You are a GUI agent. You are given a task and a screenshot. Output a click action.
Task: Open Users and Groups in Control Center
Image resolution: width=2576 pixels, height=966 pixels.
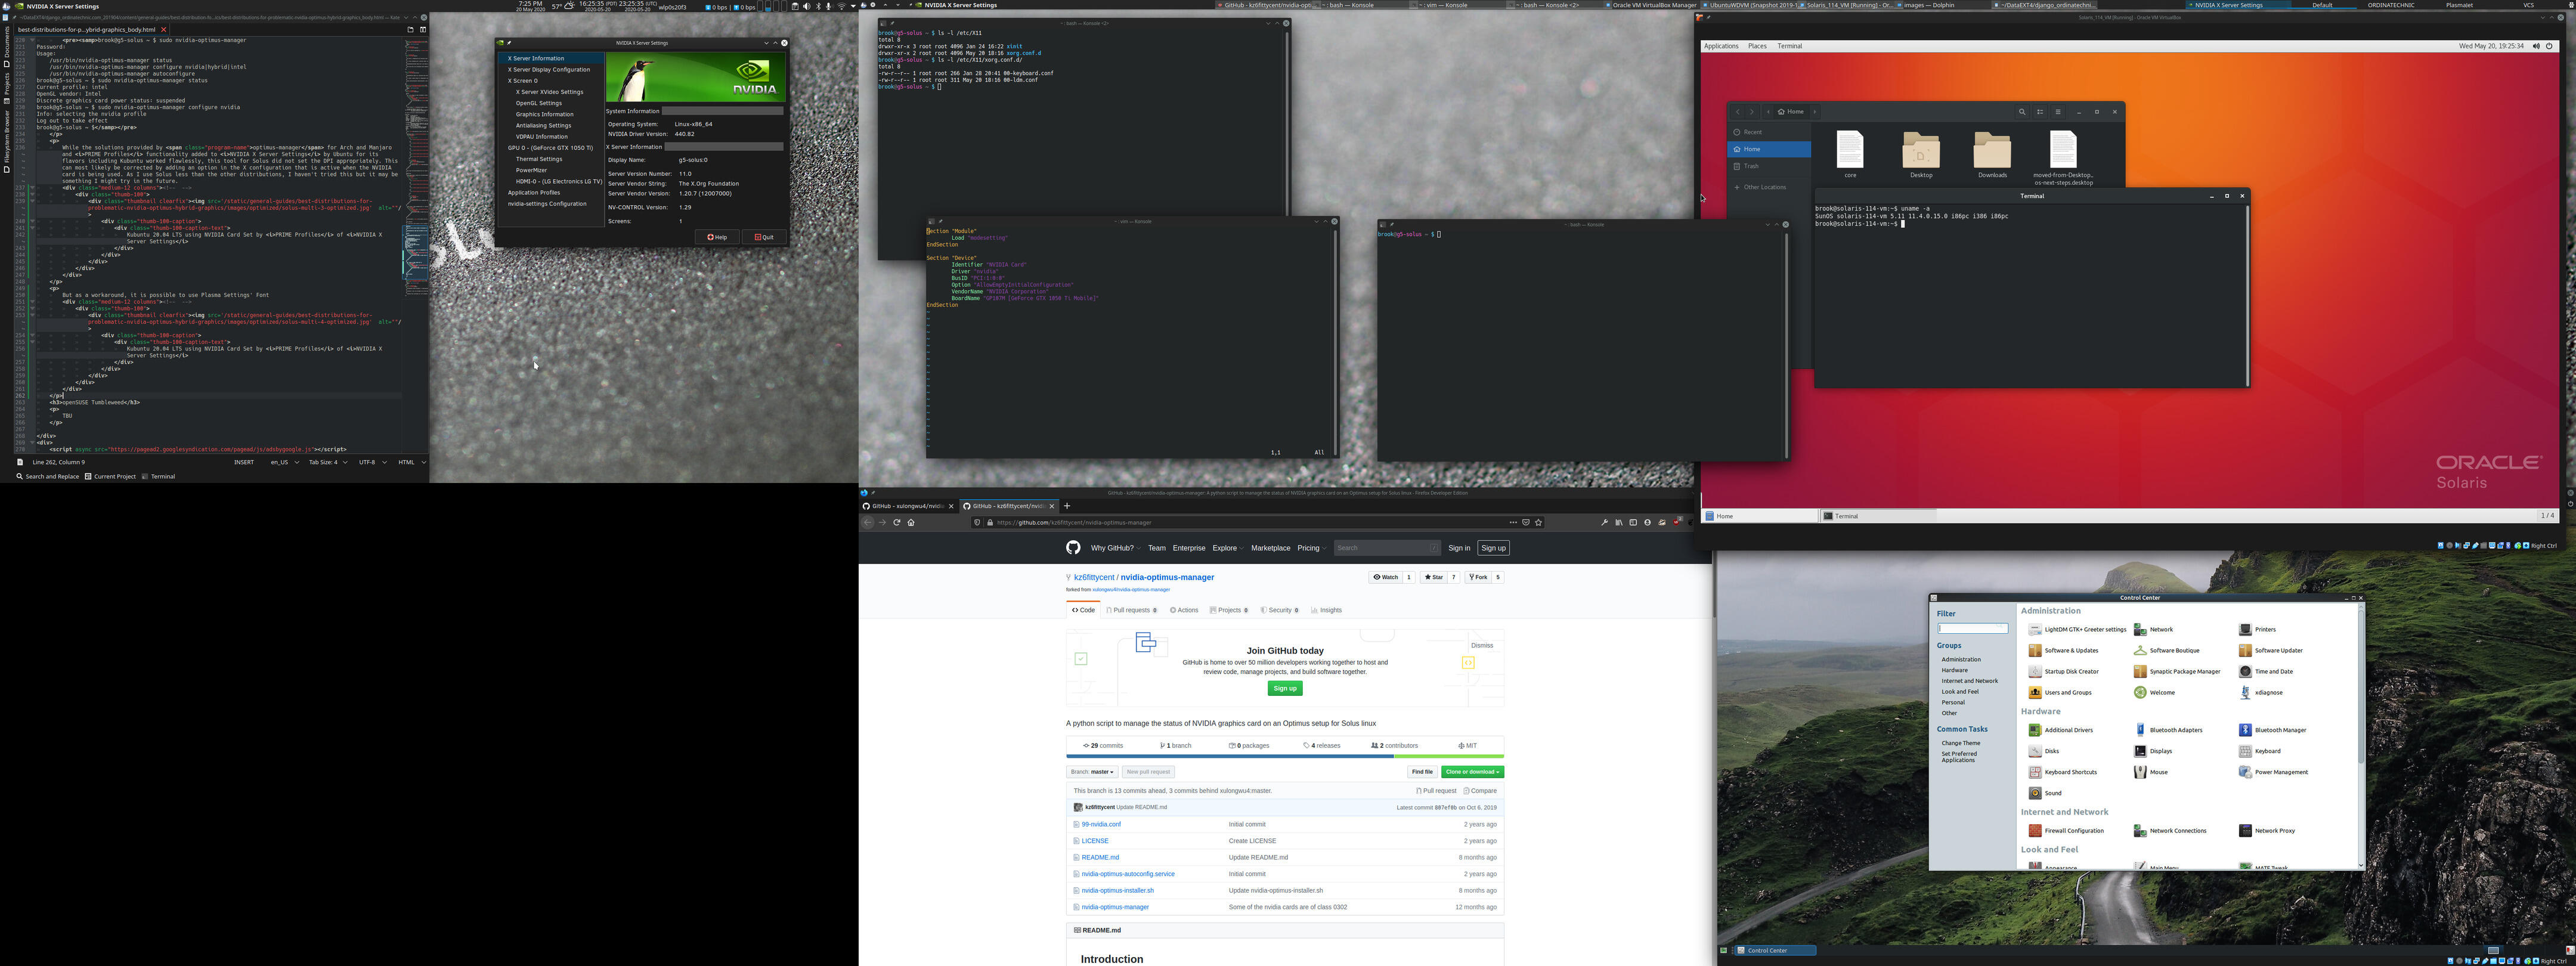2060,693
